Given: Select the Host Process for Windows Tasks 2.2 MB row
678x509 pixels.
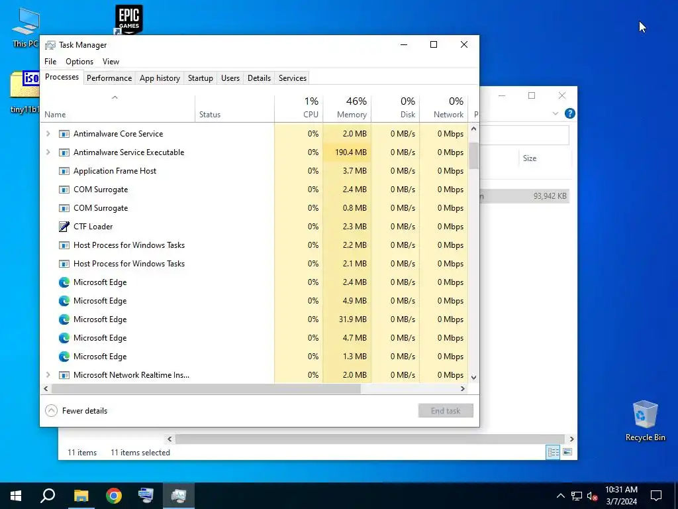Looking at the screenshot, I should click(255, 245).
